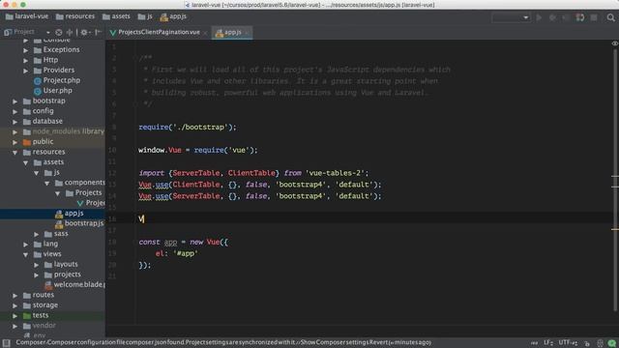Click the editor inspection eye icon

pyautogui.click(x=615, y=43)
